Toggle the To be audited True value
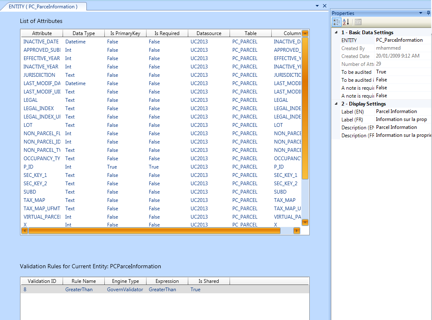Viewport: 432px width, 320px height. point(403,72)
